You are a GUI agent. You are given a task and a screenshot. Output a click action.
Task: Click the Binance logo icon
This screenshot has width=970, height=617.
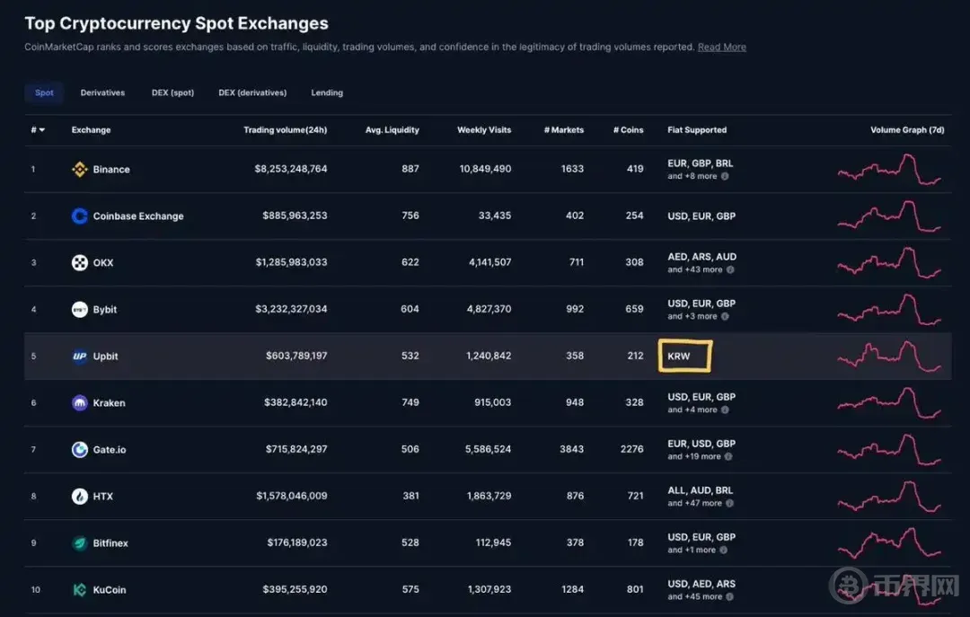(x=79, y=169)
